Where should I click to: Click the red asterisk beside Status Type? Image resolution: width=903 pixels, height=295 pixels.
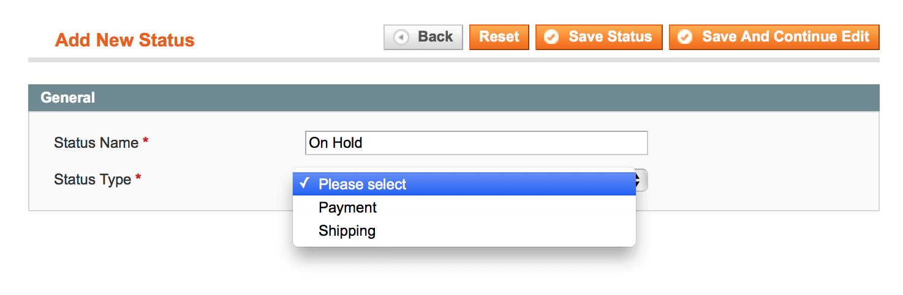coord(138,178)
